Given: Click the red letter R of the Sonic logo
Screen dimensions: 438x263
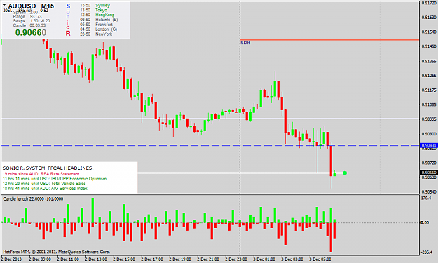Looking at the screenshot, I should 68,33.
